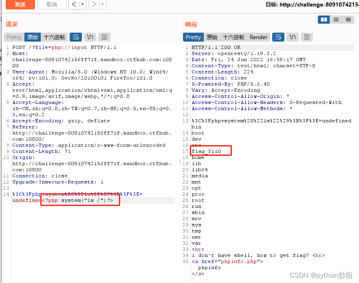Click the request/response panel divider handle
Image resolution: width=359 pixels, height=283 pixels.
point(180,162)
